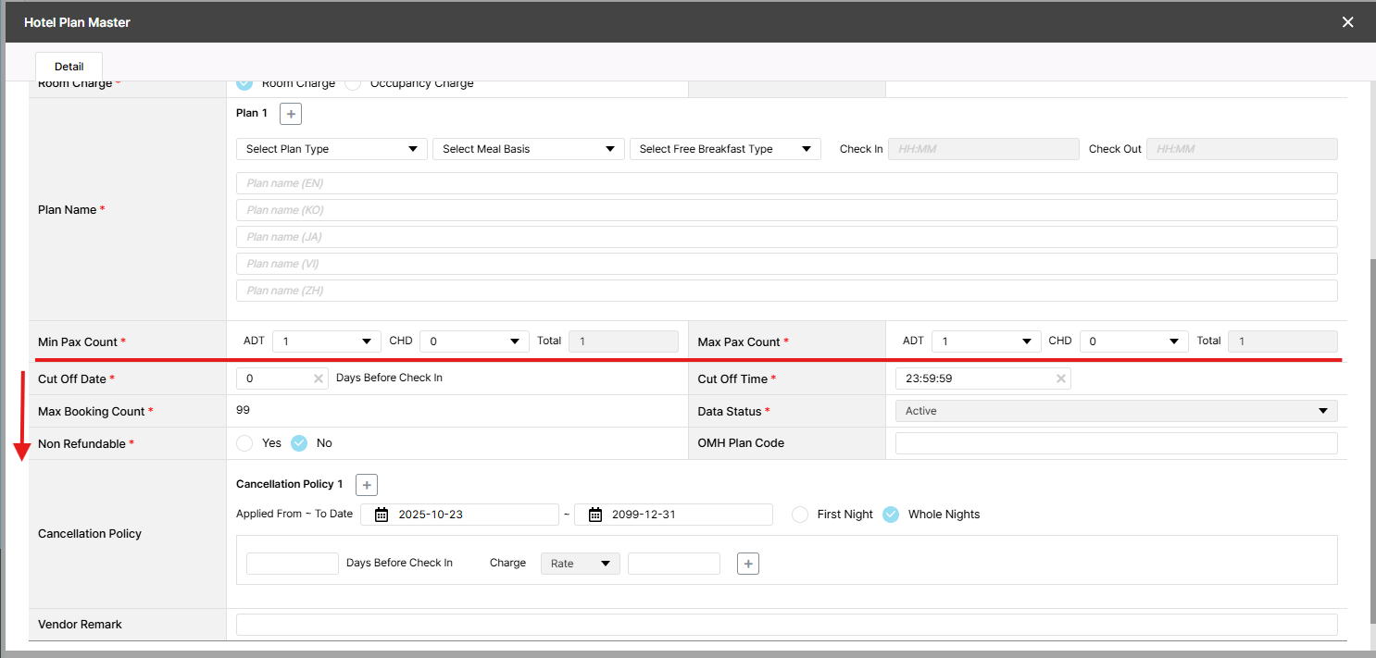Open Select Free Breakfast Type dropdown
The image size is (1376, 658).
click(x=724, y=149)
